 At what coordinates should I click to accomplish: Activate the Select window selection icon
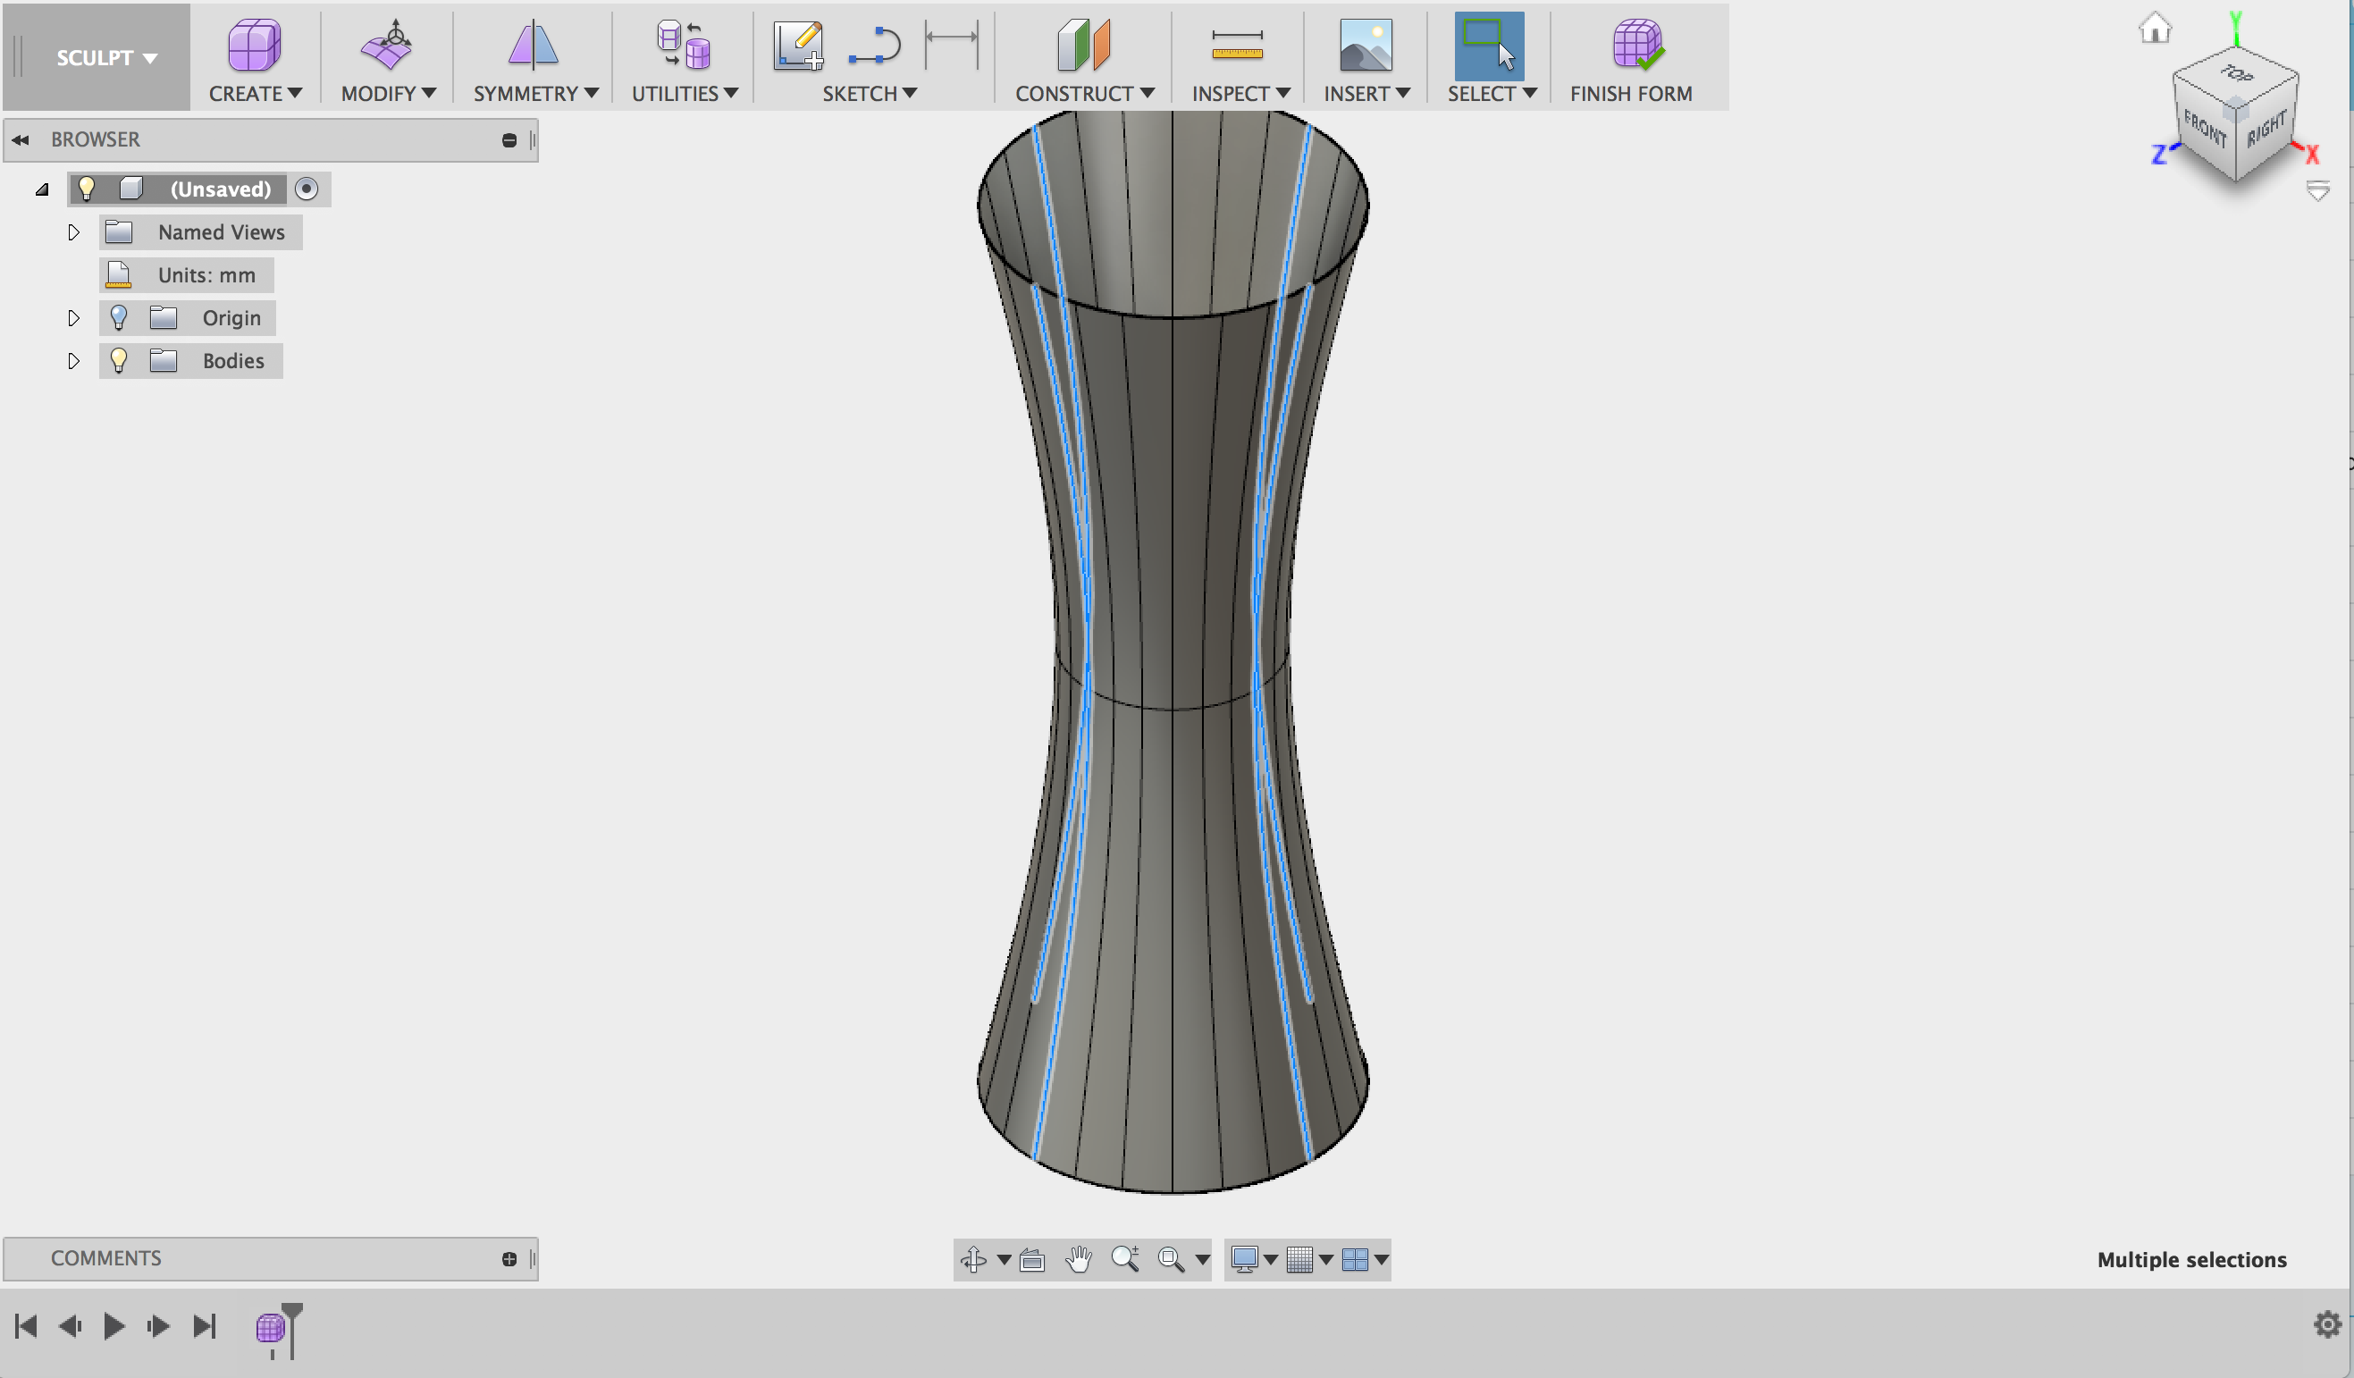(1489, 44)
